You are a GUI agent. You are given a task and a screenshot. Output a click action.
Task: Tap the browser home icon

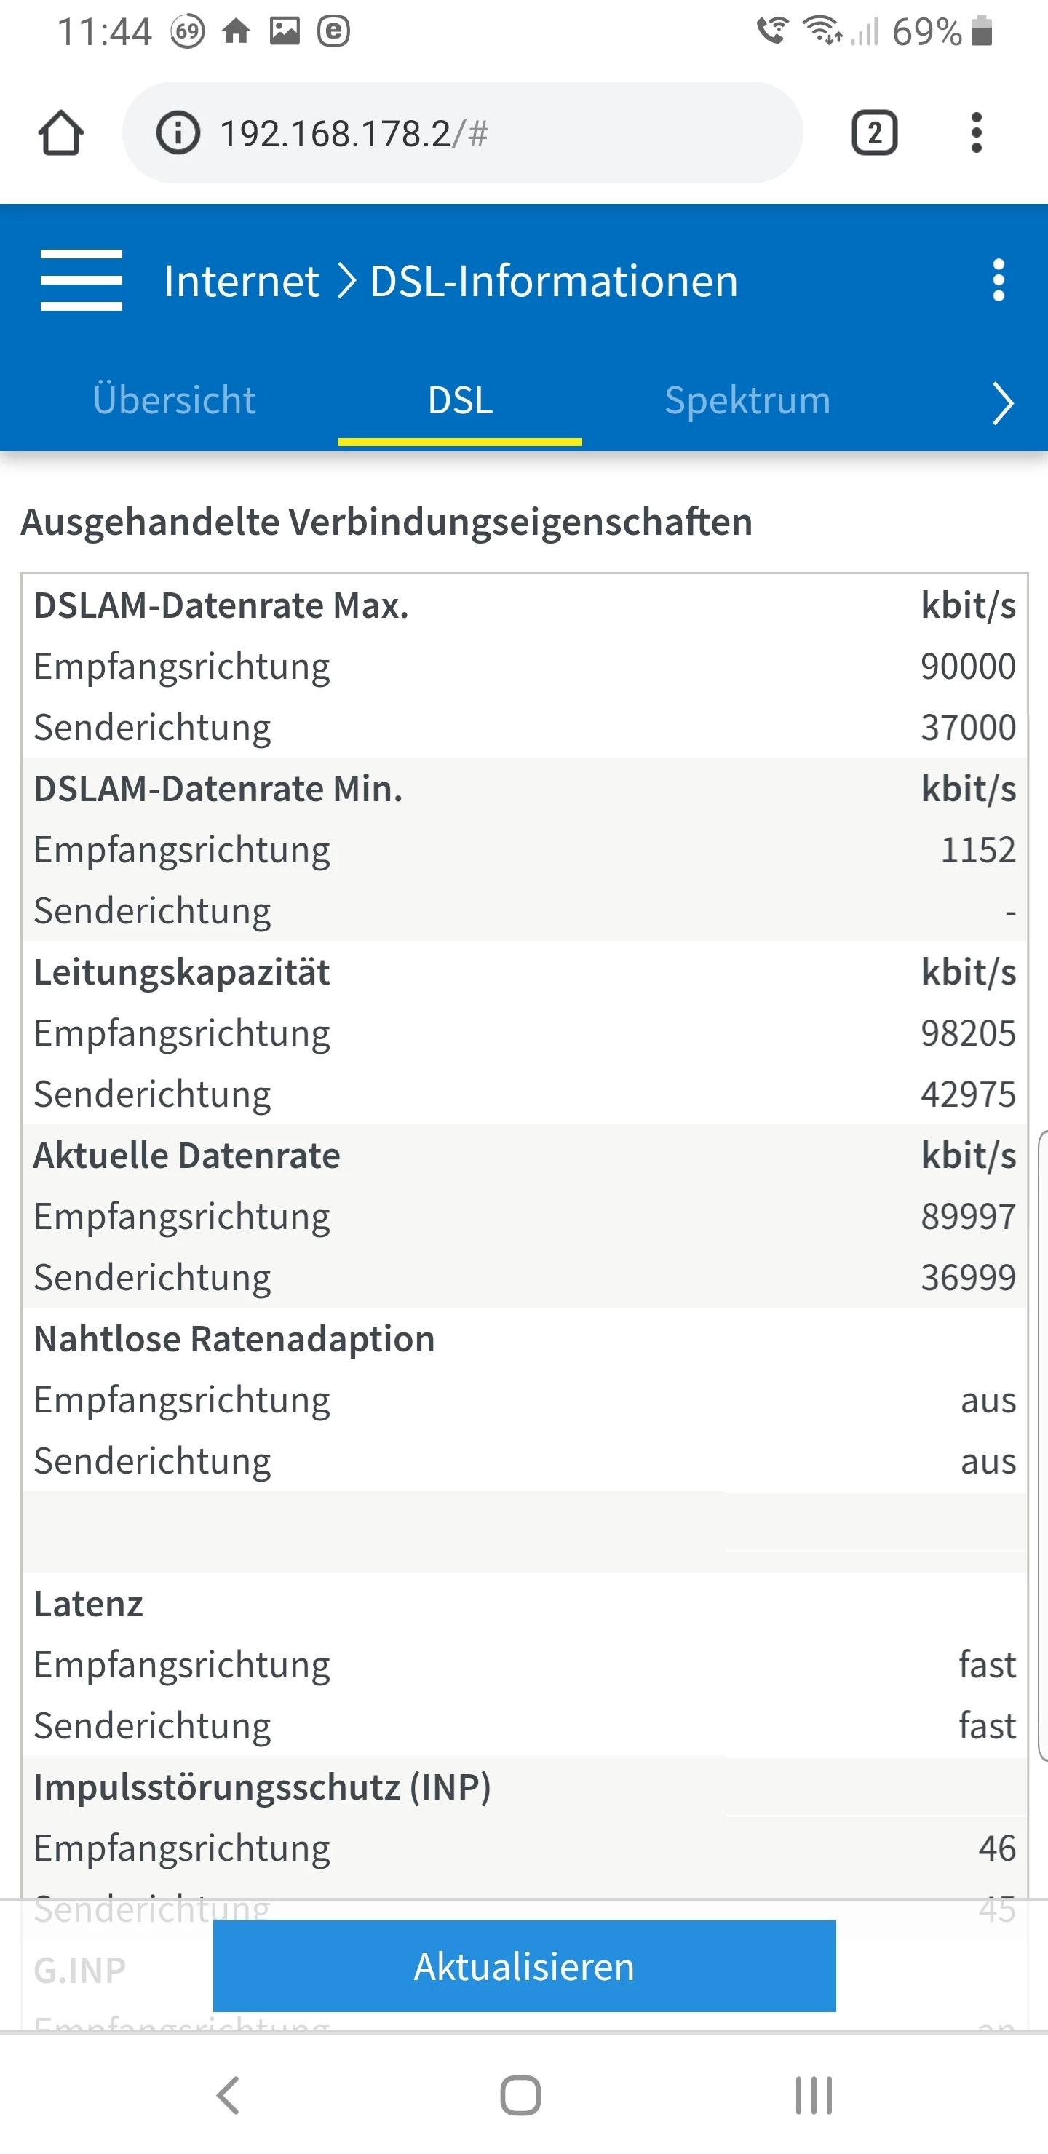click(61, 133)
